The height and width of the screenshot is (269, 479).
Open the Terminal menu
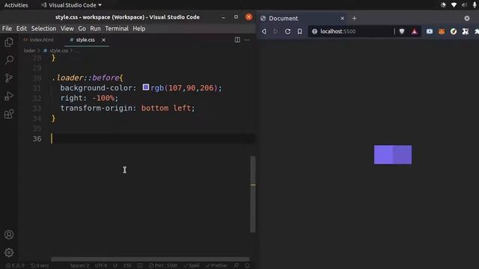(117, 28)
